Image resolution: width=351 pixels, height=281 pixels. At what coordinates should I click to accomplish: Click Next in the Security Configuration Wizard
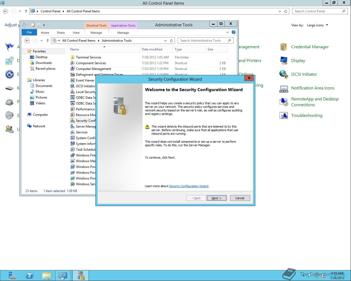pos(217,198)
